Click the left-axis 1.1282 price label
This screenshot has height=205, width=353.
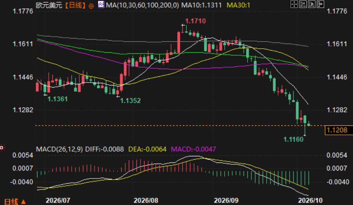(x=23, y=110)
